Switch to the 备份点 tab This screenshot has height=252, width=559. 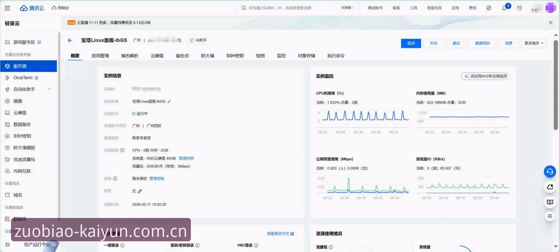point(182,56)
